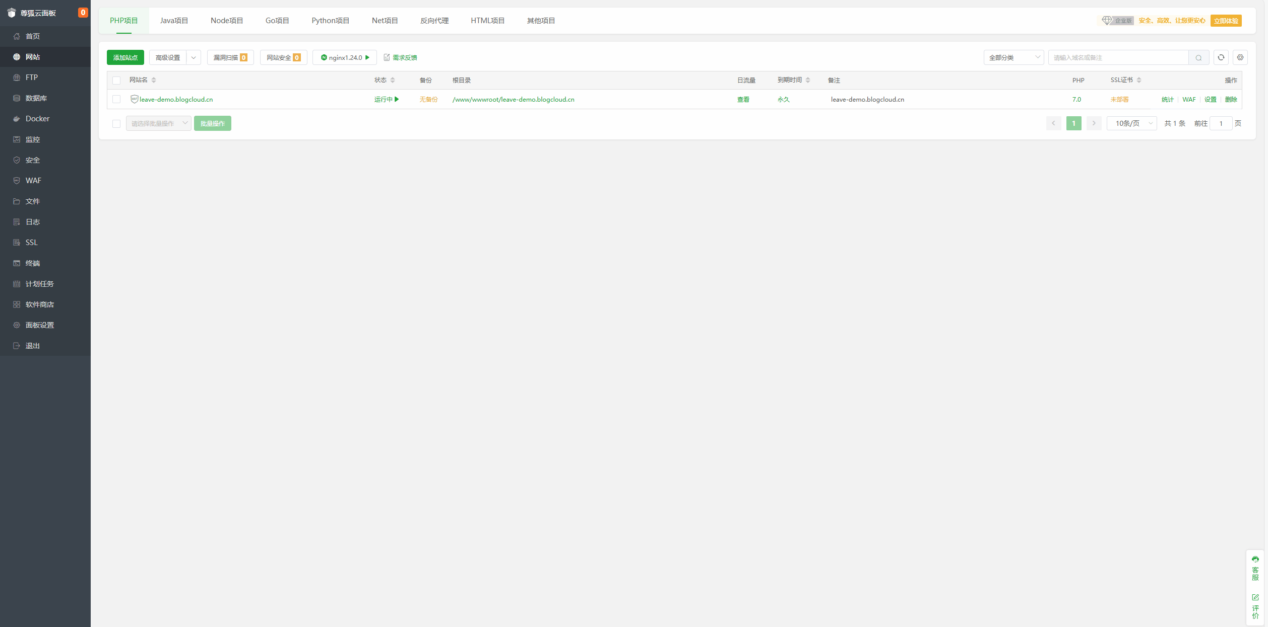Screen dimensions: 1268x627
Task: Open the terminal sidebar icon
Action: coord(17,263)
